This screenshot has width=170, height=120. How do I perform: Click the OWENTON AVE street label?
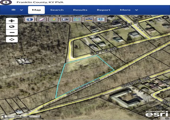(136, 82)
